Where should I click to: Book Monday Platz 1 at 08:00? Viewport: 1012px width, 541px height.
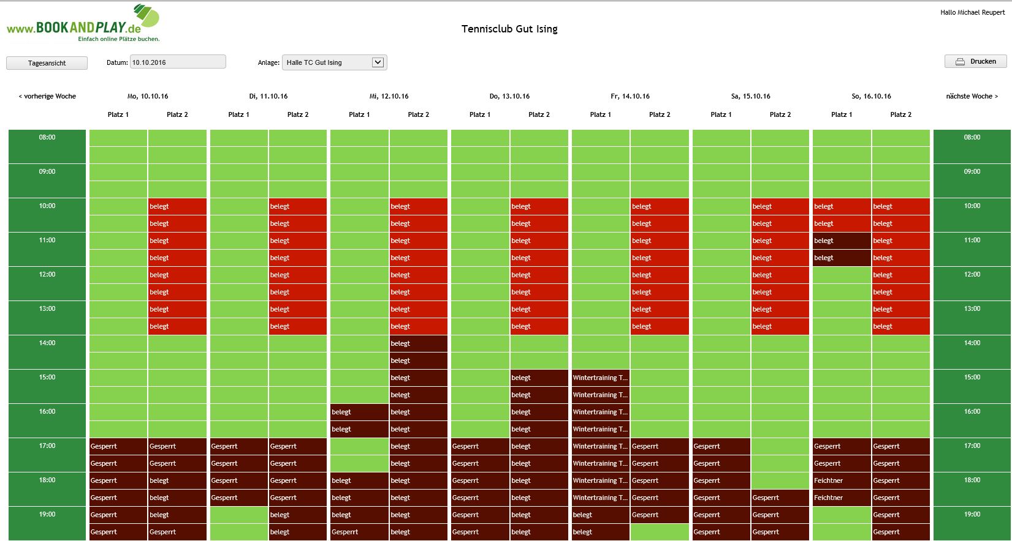pos(118,138)
